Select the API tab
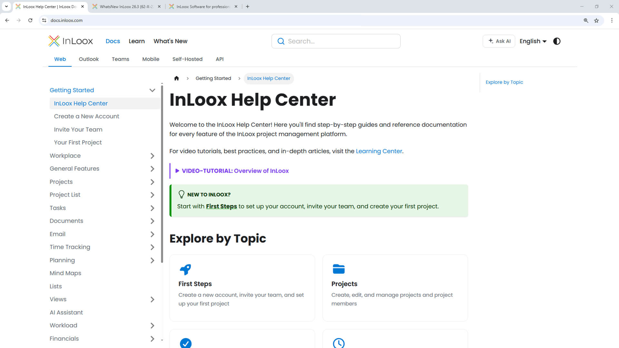 point(220,59)
